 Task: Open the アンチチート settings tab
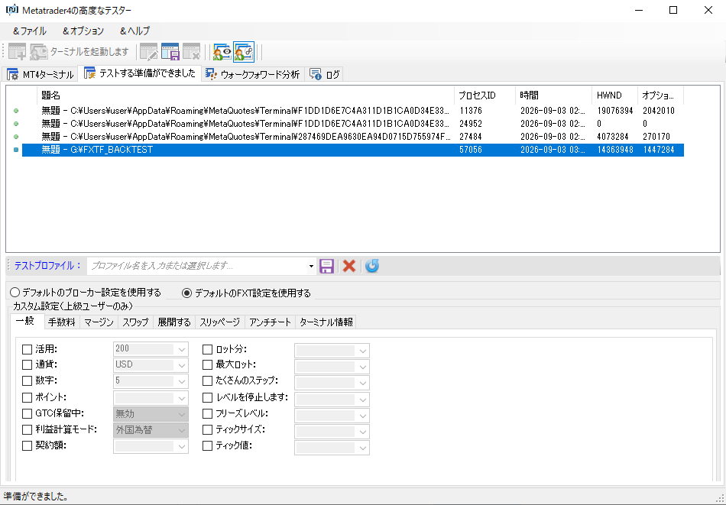[270, 322]
